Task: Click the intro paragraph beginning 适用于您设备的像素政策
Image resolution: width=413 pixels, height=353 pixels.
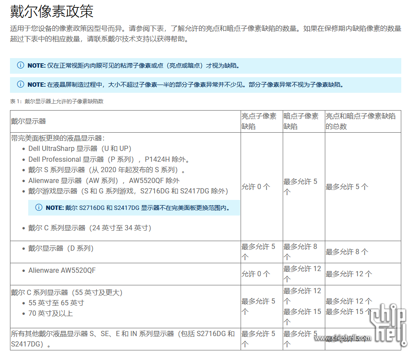Action: 206,34
